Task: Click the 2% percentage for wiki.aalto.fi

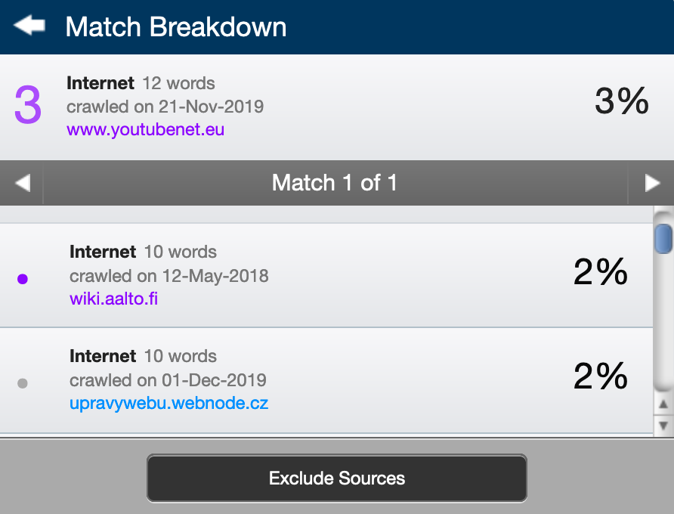Action: click(599, 272)
